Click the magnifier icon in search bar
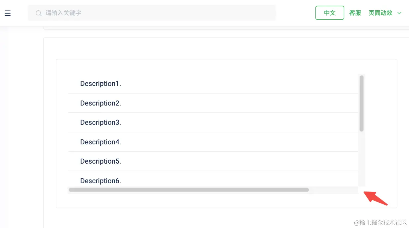 39,13
